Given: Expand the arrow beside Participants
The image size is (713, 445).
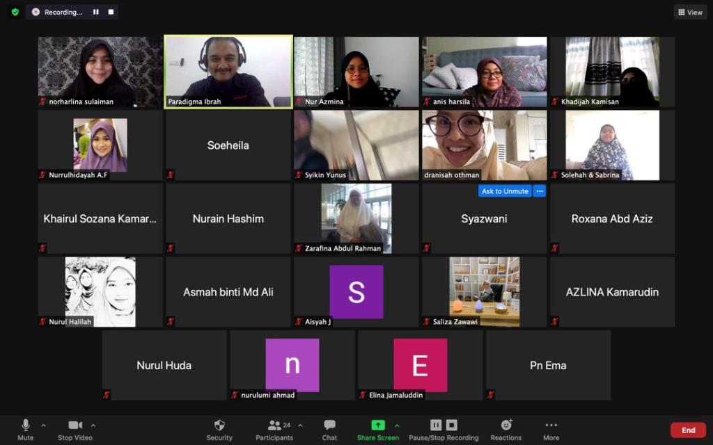Looking at the screenshot, I should [x=300, y=426].
